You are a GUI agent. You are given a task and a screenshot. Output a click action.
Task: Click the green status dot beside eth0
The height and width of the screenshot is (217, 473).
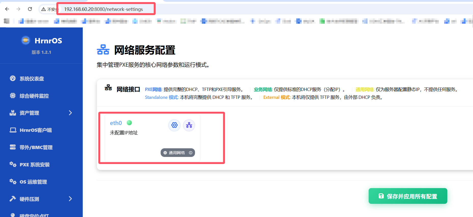(x=129, y=123)
